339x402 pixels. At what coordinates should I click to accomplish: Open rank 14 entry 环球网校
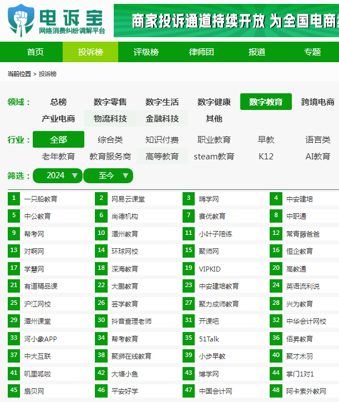125,251
